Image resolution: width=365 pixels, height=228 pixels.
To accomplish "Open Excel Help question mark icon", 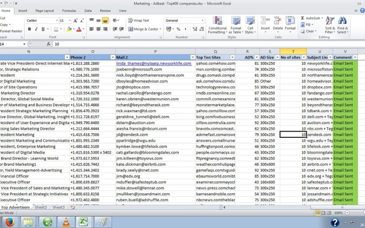I will pos(362,11).
